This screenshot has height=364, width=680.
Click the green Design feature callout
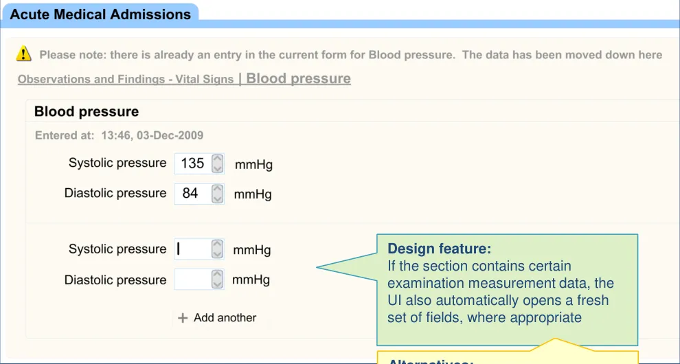point(507,289)
